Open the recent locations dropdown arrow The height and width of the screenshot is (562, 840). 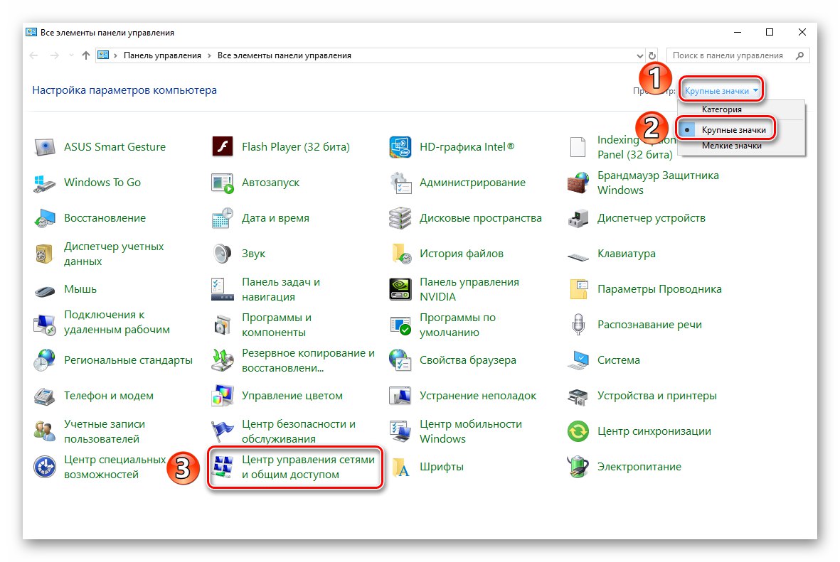tap(70, 55)
